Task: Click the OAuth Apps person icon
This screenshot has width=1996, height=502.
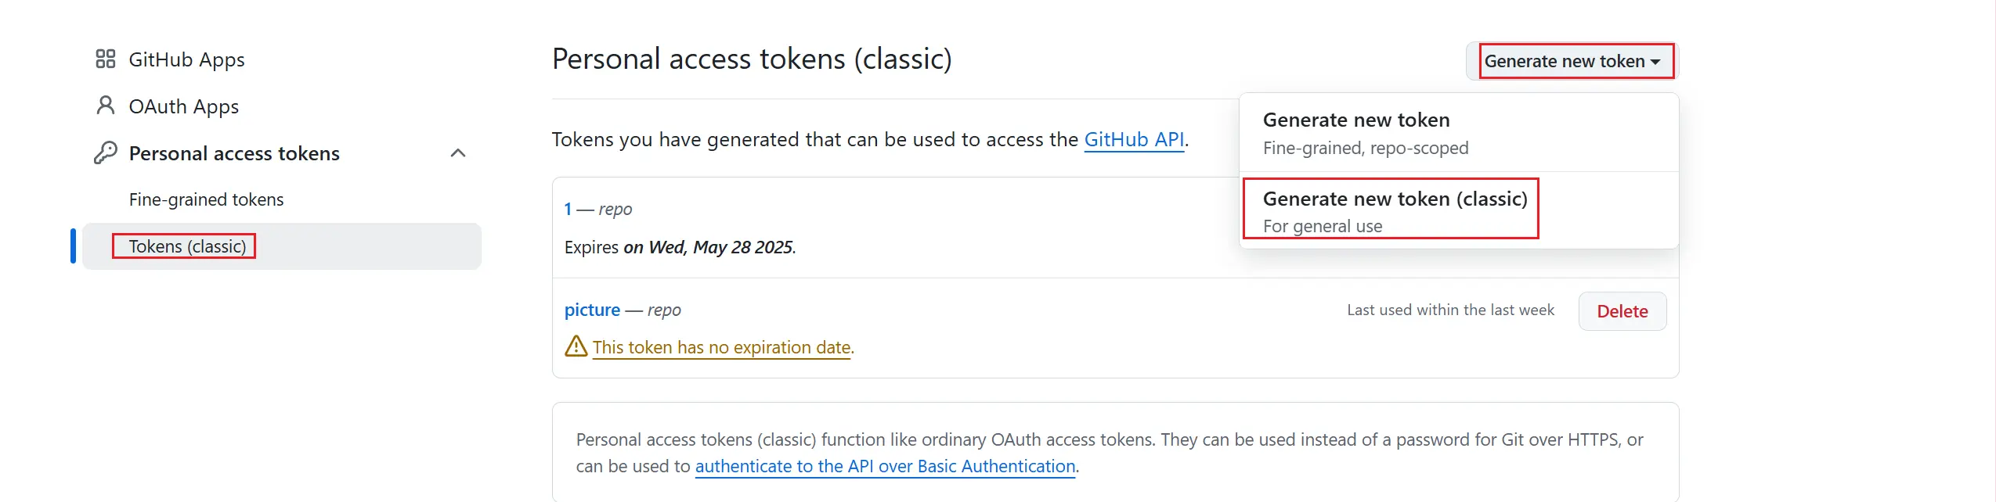Action: [x=106, y=106]
